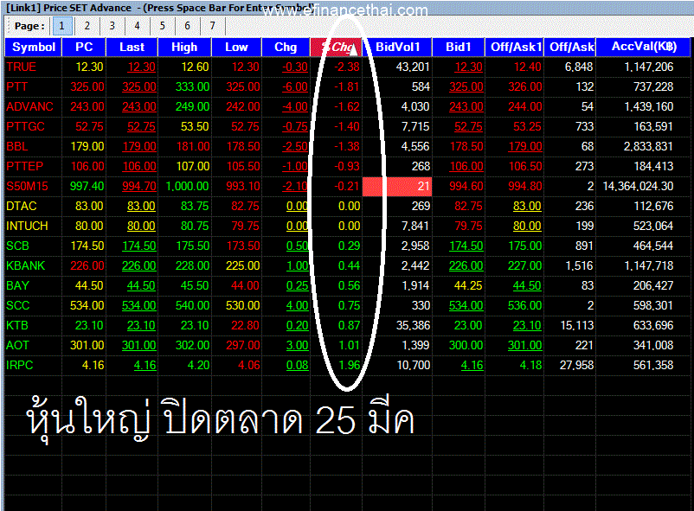Select the DTAC symbol

click(x=22, y=206)
